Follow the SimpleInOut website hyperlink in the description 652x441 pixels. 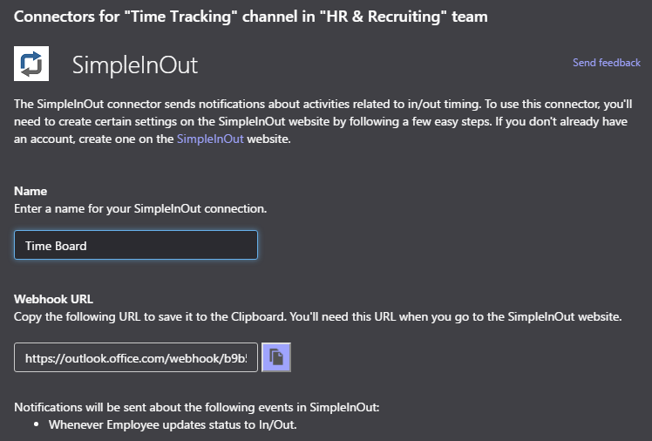coord(210,139)
